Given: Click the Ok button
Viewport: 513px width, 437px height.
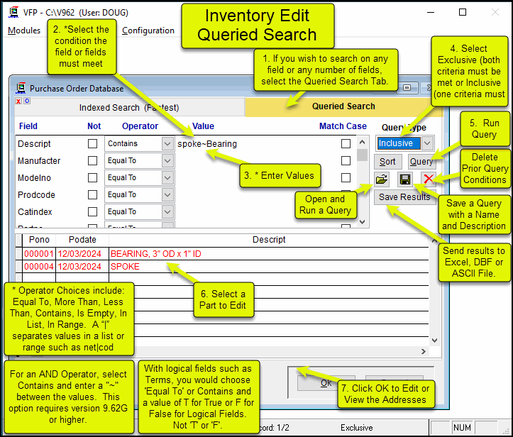Looking at the screenshot, I should 326,383.
